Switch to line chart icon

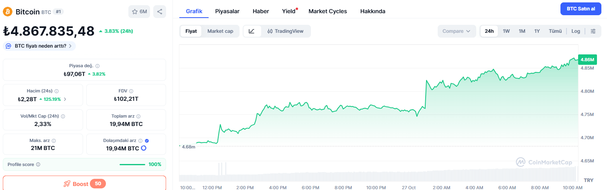tap(252, 31)
